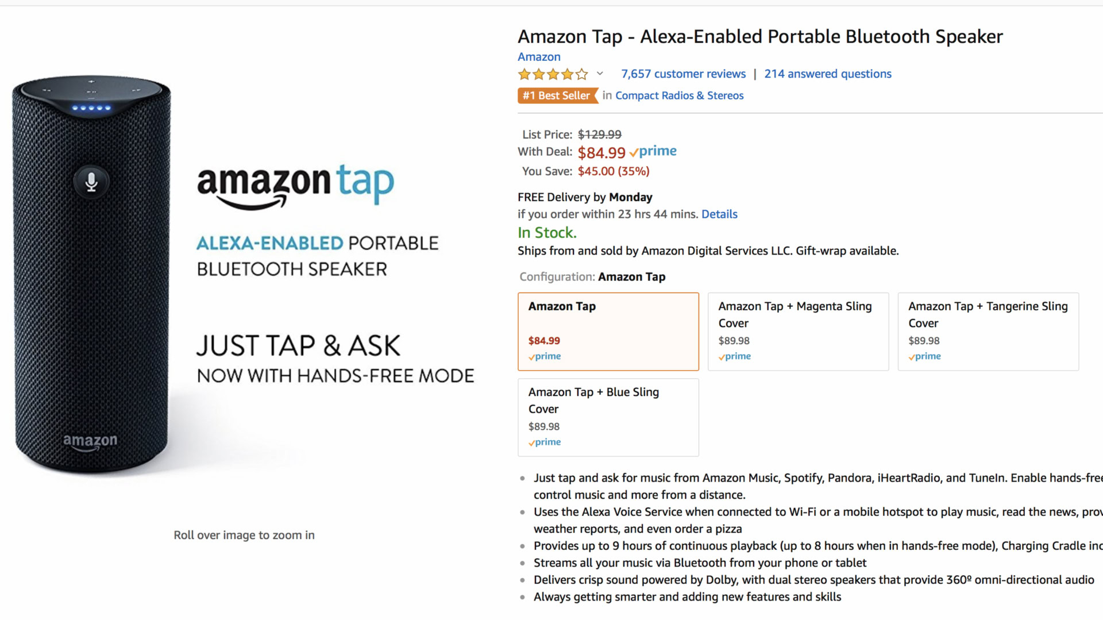
Task: Click the Amazon brand link
Action: pos(539,57)
